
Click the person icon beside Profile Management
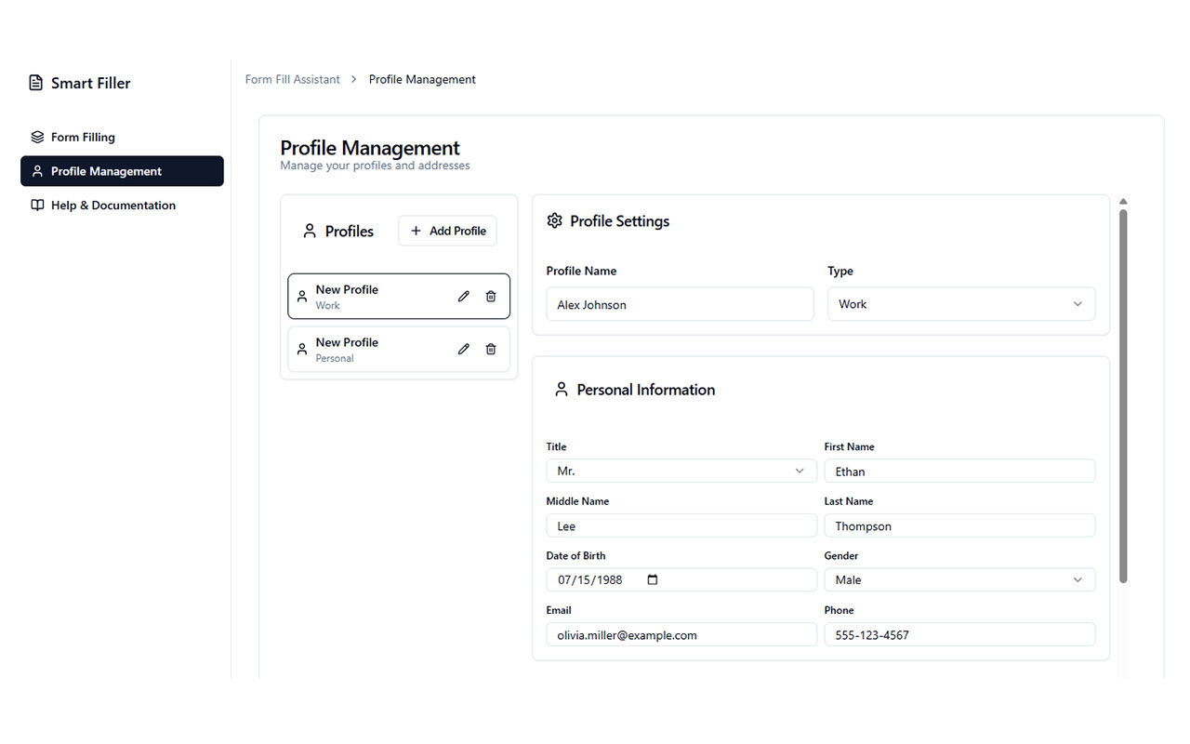38,171
